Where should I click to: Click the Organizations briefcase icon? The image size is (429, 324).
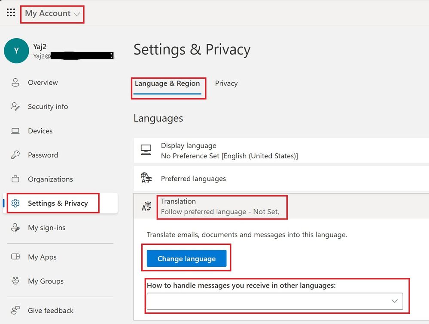(15, 179)
